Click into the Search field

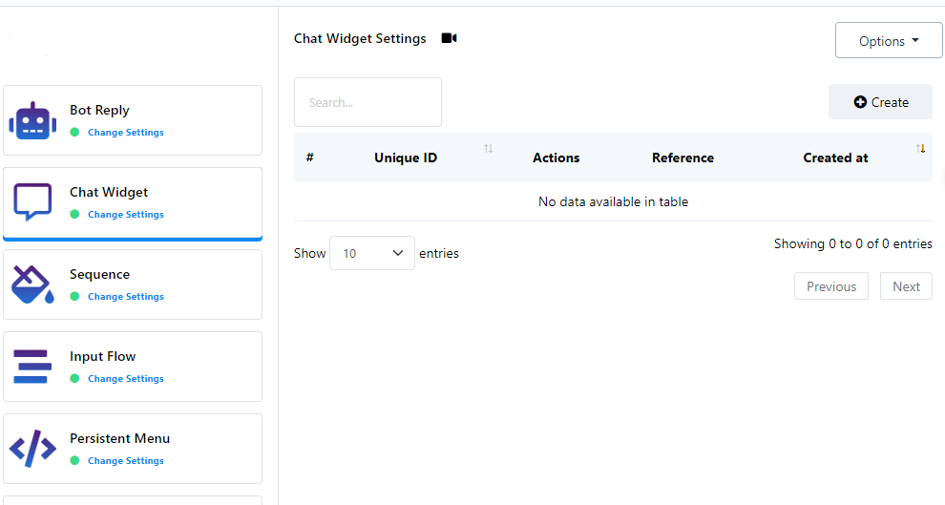click(367, 102)
